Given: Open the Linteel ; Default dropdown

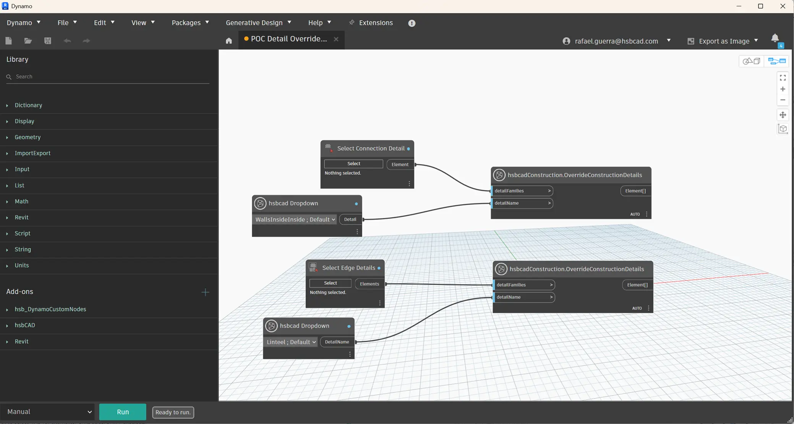Looking at the screenshot, I should click(291, 342).
